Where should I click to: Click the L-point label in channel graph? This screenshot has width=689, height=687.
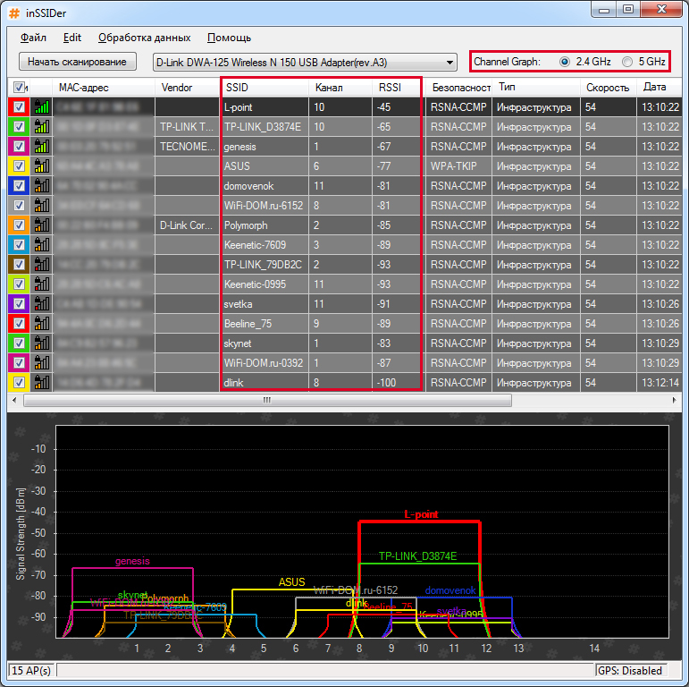421,514
